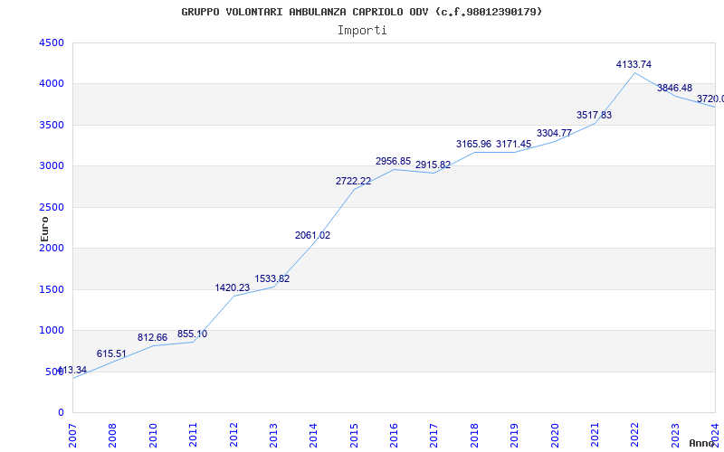
Task: Select the 2956.85 data label
Action: 393,161
